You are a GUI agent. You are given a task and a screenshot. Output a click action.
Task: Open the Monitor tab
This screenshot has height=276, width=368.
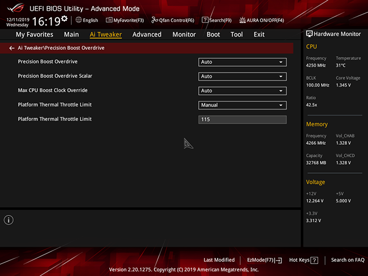[x=184, y=34]
